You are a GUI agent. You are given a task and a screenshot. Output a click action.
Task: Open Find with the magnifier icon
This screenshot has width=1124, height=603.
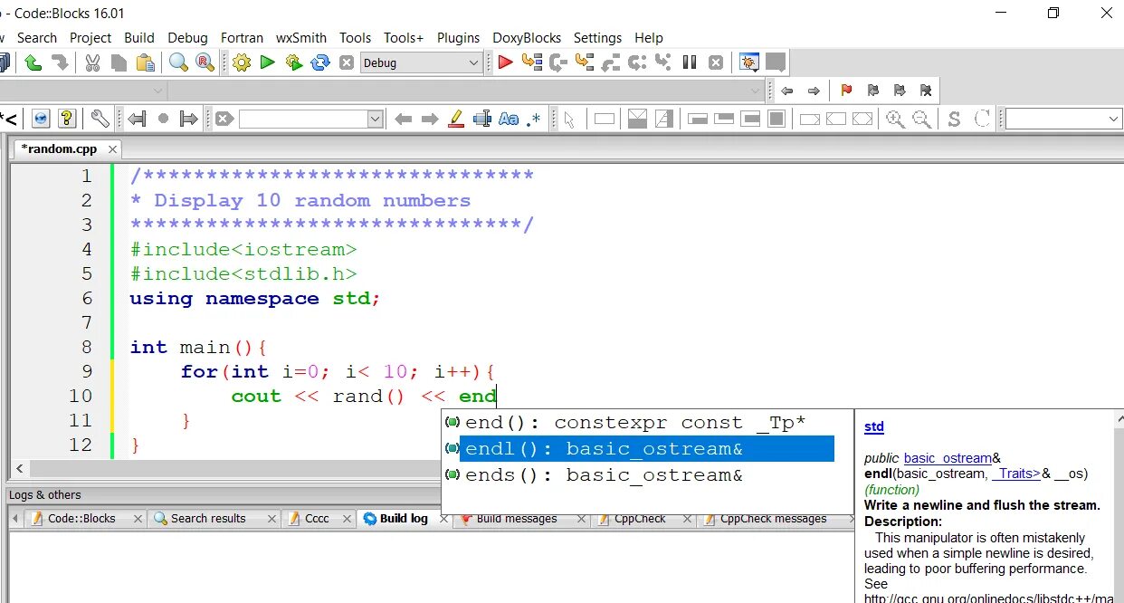click(178, 62)
